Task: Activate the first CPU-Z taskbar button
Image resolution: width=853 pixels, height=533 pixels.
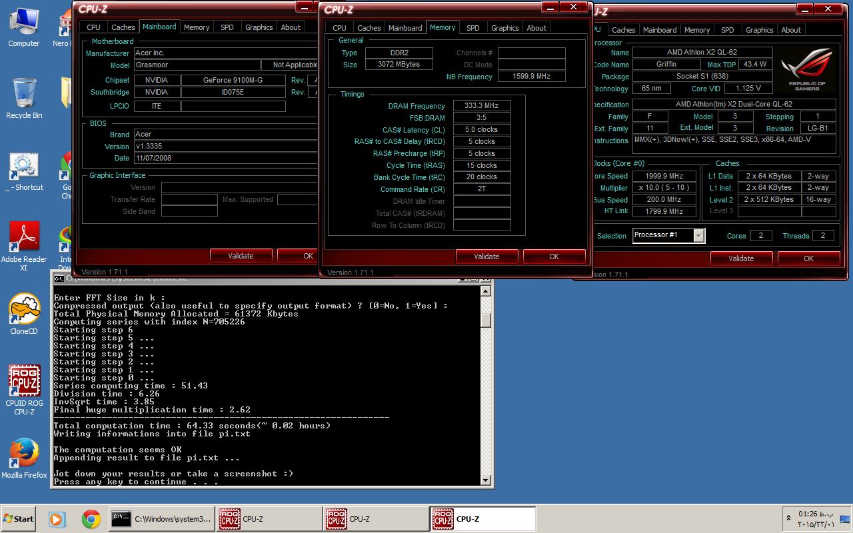Action: click(x=269, y=519)
